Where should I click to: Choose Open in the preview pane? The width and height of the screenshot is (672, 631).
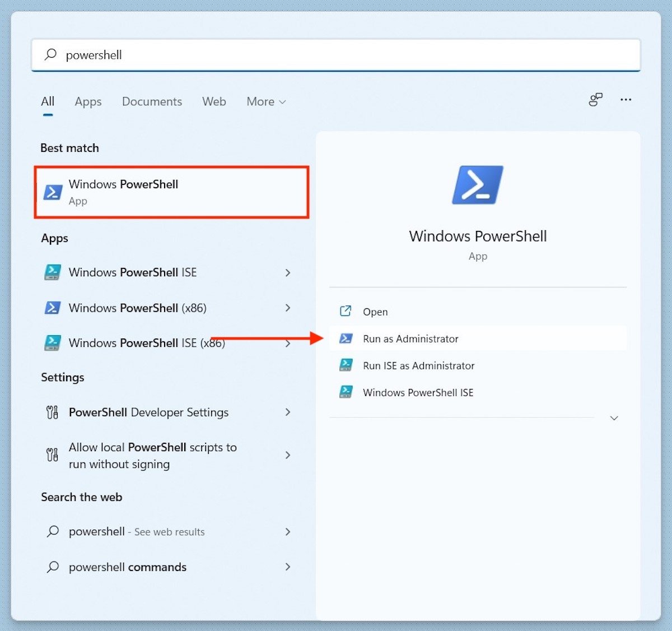click(478, 312)
